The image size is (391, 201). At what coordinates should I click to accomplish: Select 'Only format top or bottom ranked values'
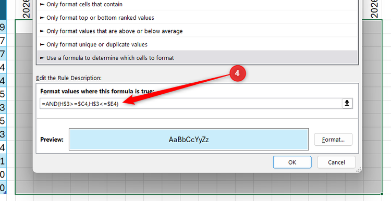197,18
